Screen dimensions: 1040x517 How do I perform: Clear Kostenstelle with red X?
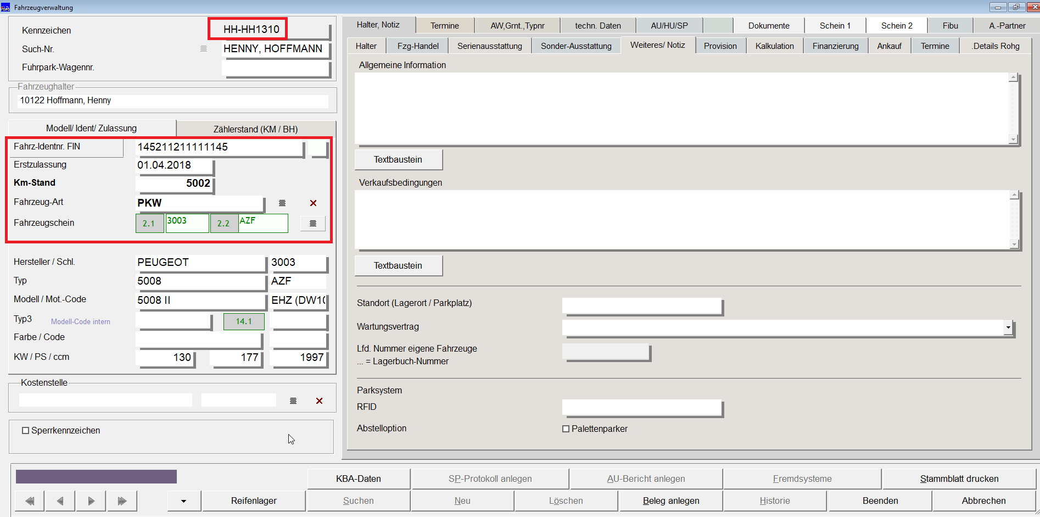pos(319,401)
